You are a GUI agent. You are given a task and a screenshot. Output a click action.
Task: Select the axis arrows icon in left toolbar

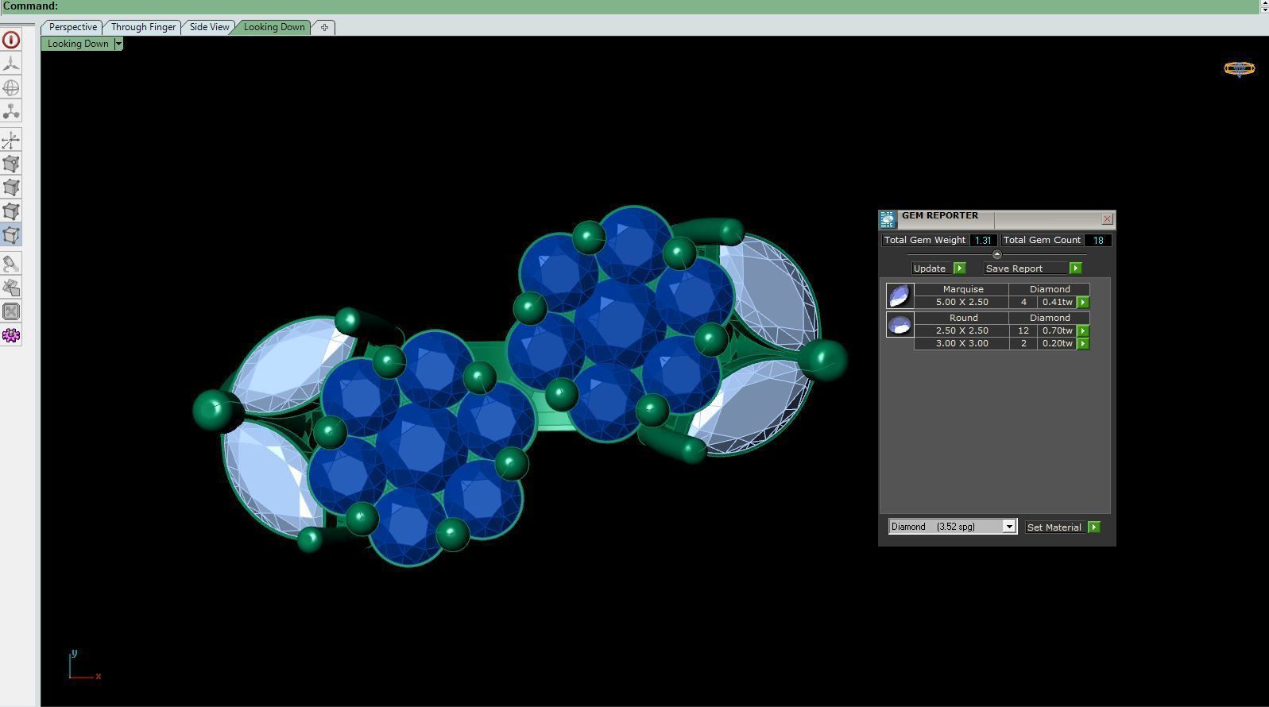[11, 141]
